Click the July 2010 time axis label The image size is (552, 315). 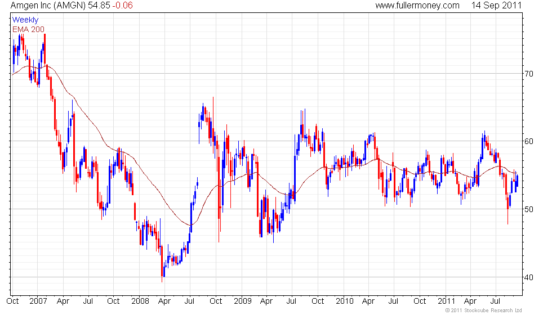pos(393,301)
